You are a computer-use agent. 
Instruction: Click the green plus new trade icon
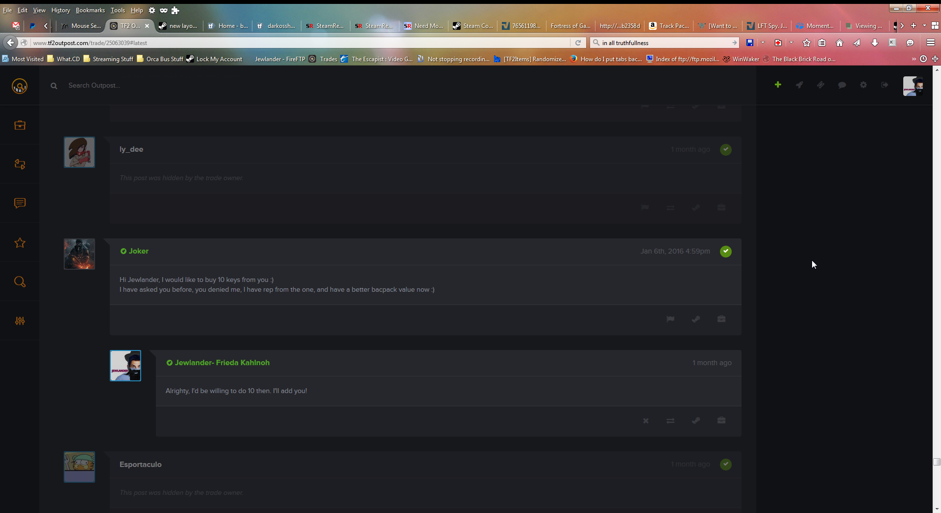point(778,85)
